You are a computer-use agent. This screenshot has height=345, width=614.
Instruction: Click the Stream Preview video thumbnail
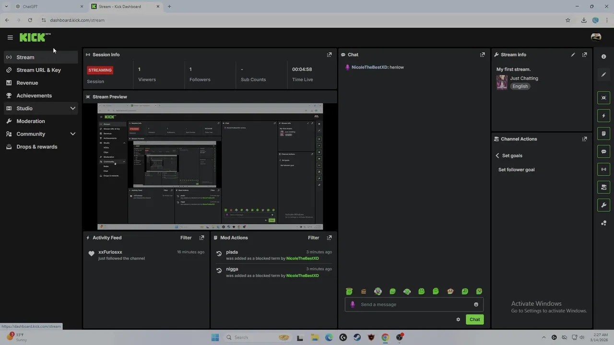coord(210,166)
